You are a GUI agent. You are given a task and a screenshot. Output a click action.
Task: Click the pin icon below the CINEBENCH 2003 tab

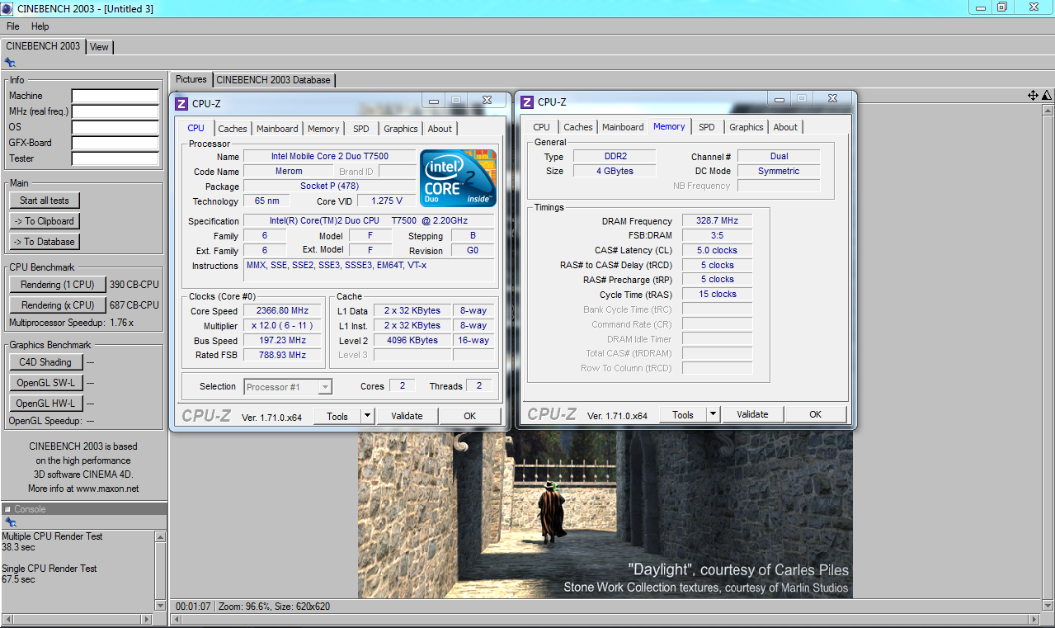pos(9,62)
